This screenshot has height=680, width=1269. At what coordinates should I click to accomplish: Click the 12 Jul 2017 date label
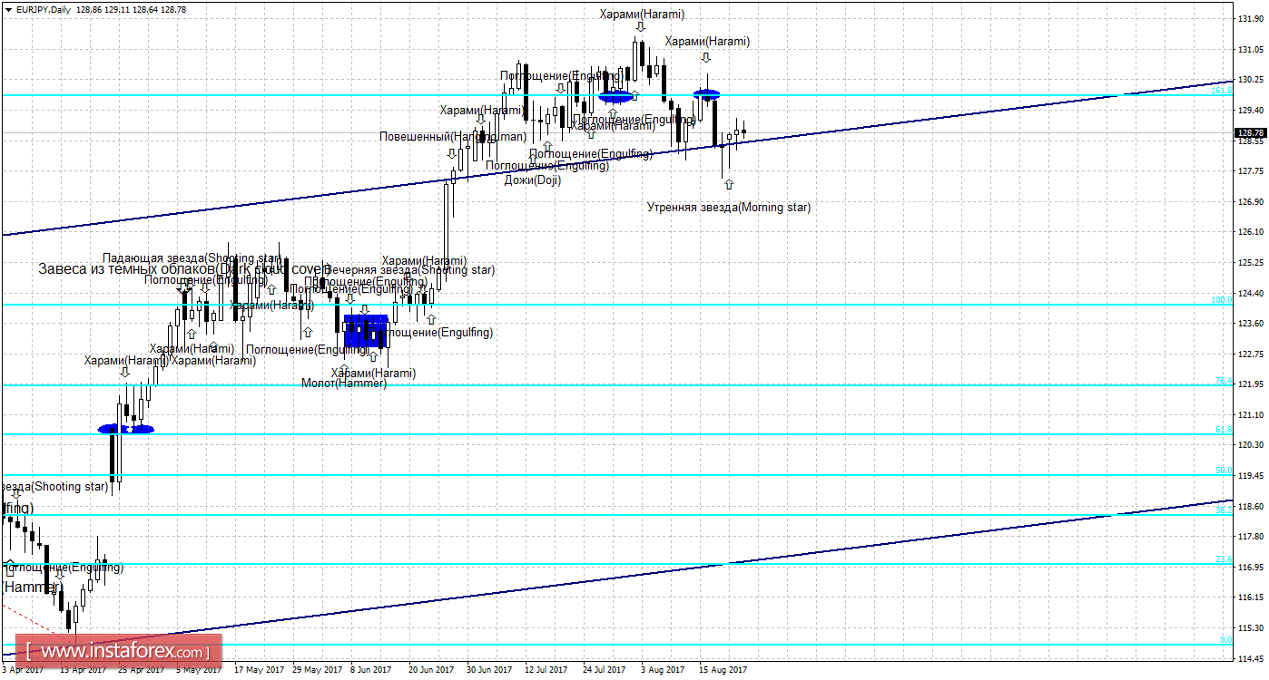[547, 670]
